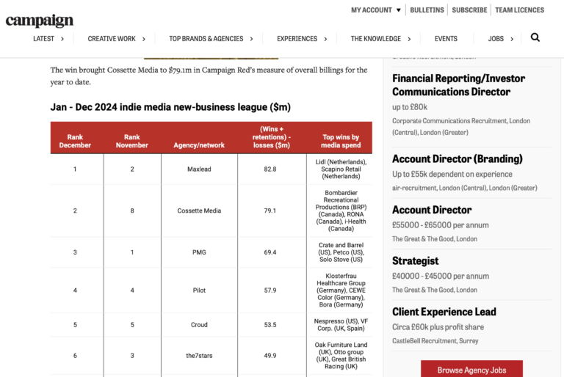Image resolution: width=564 pixels, height=377 pixels.
Task: Open the Strategist job listing
Action: coord(415,261)
